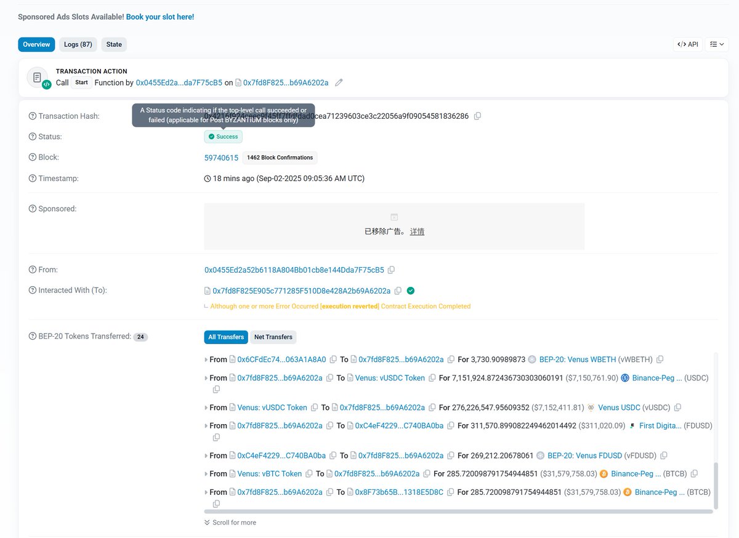Open the help icon beside Block
Screen dimensions: 739x538
click(33, 158)
